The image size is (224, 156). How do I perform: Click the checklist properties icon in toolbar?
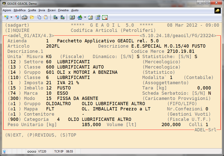point(98,17)
